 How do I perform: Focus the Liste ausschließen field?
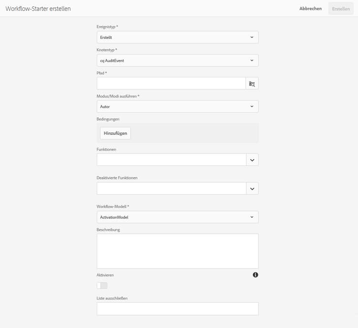pyautogui.click(x=178, y=309)
